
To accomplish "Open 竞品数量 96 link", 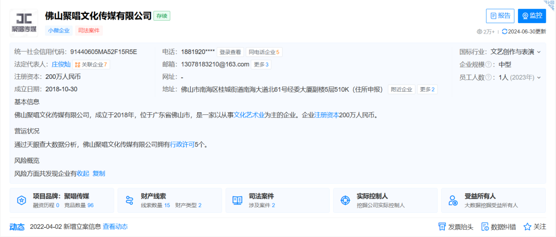I will click(x=79, y=205).
